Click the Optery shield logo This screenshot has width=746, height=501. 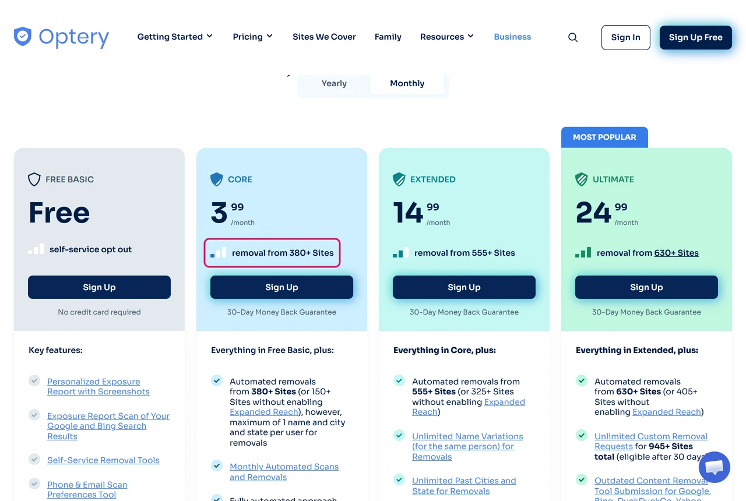[23, 37]
